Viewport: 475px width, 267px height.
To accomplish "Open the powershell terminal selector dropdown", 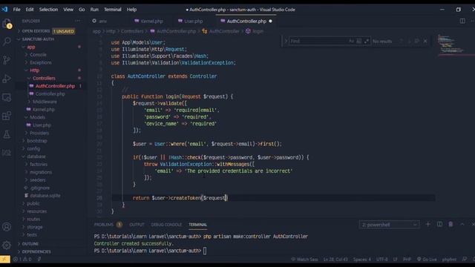I will tap(389, 225).
